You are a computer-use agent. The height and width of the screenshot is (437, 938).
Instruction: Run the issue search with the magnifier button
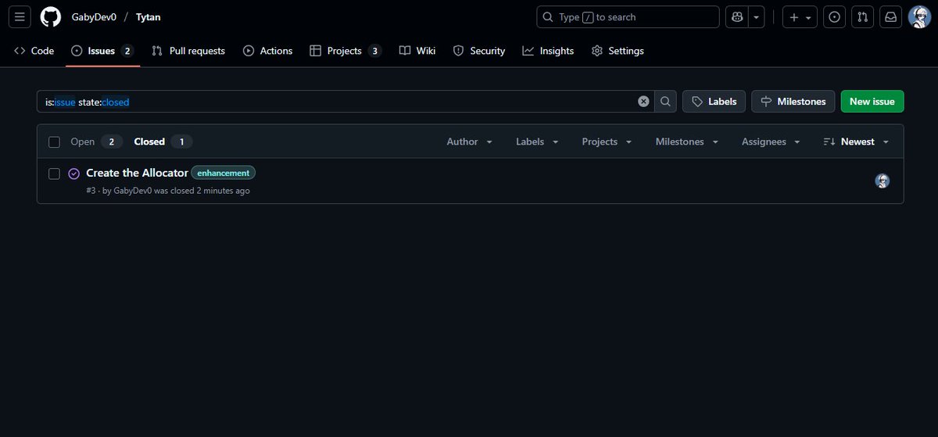(x=665, y=102)
